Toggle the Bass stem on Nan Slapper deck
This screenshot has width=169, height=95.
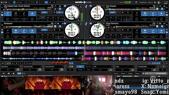[153, 14]
